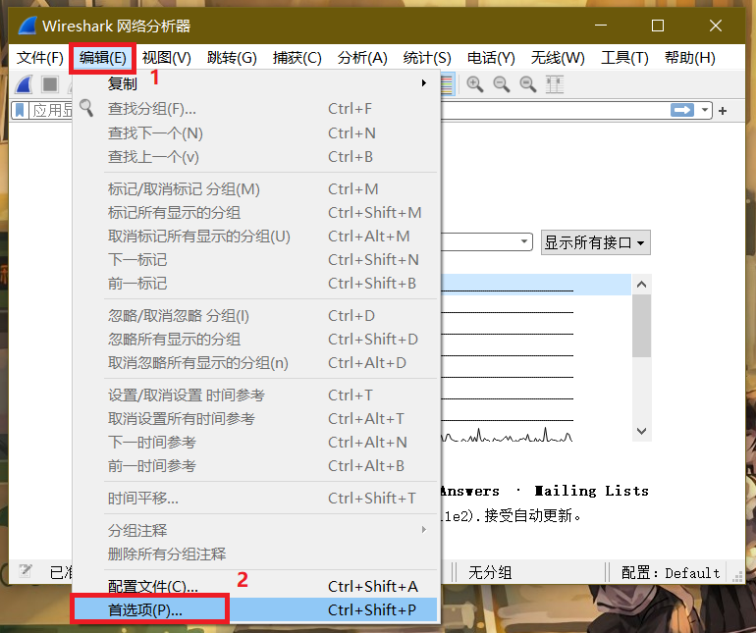Viewport: 756px width, 633px height.
Task: Click 配置: Default in status bar
Action: click(x=676, y=572)
